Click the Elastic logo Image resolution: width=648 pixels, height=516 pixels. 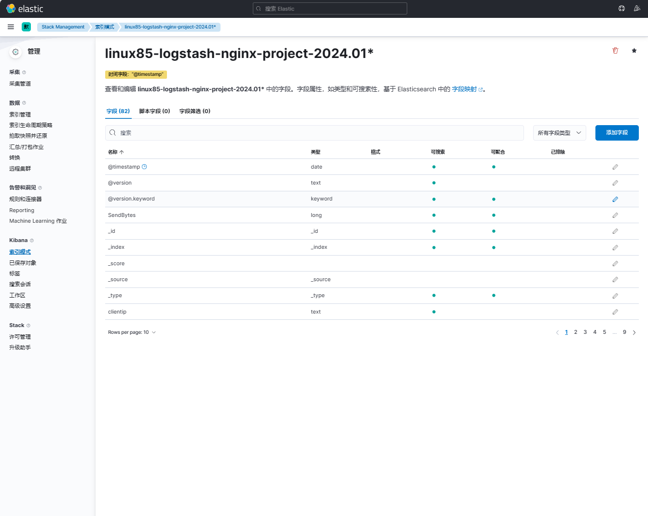click(25, 9)
